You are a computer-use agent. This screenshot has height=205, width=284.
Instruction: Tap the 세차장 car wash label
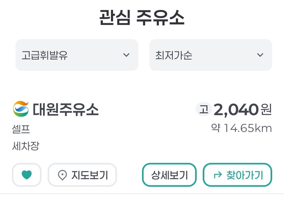coord(26,146)
